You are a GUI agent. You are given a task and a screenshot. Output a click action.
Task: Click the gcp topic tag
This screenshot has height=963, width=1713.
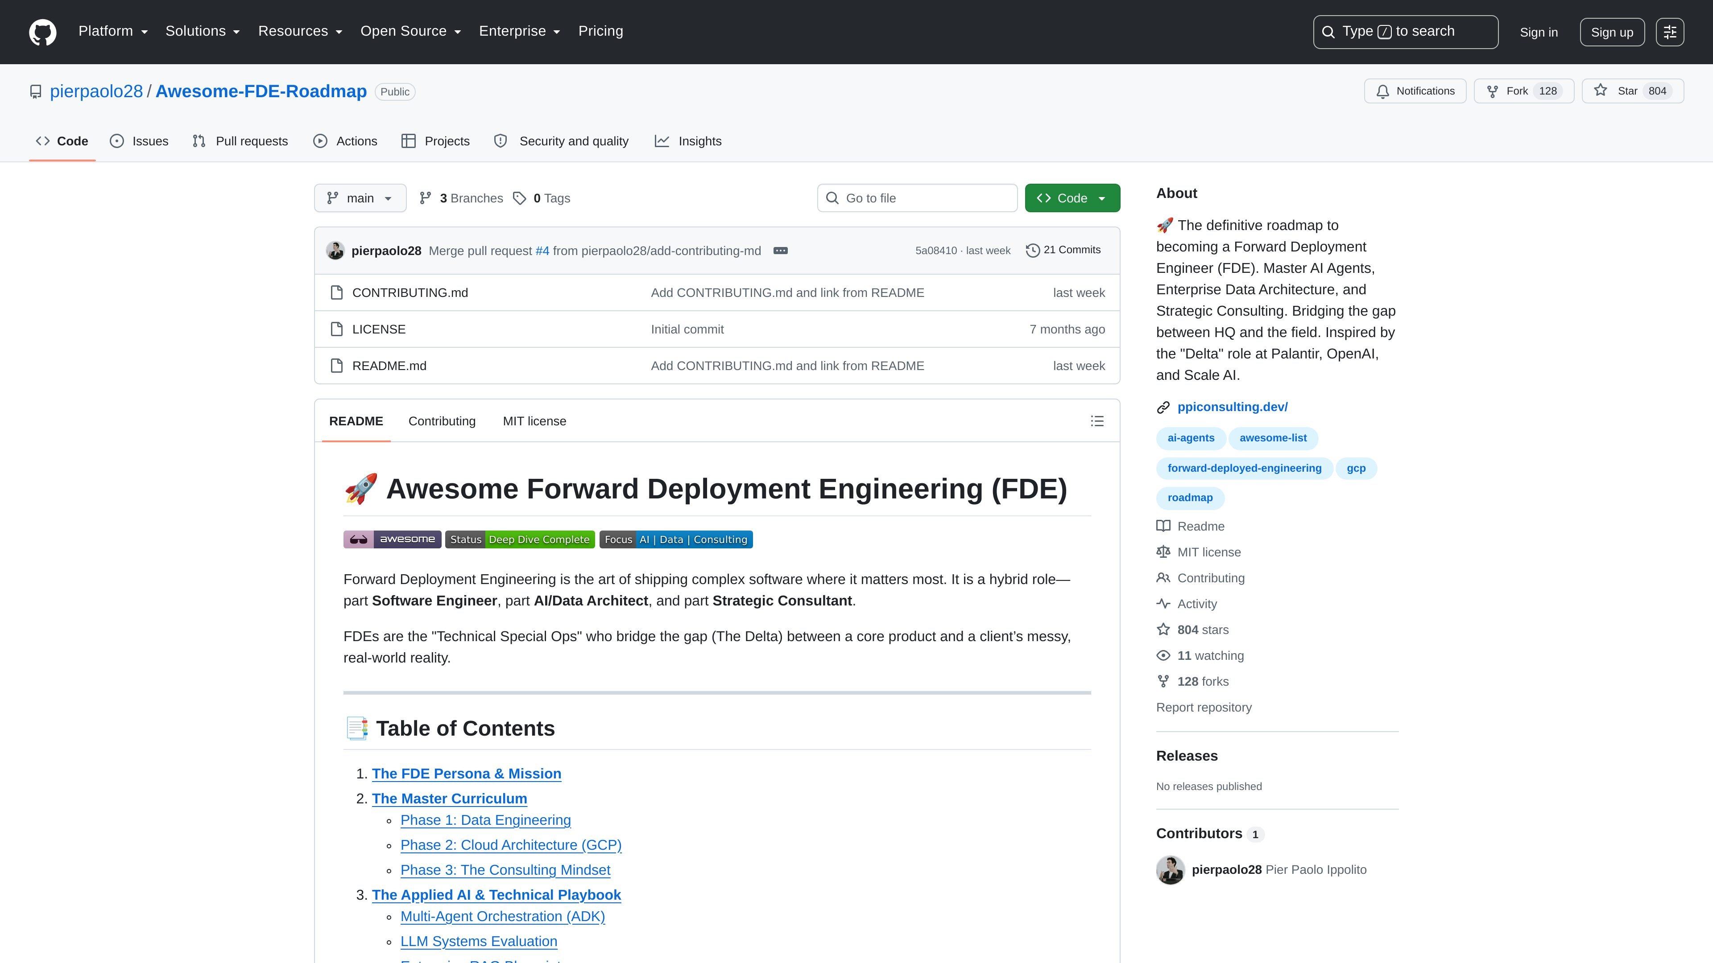pos(1356,468)
